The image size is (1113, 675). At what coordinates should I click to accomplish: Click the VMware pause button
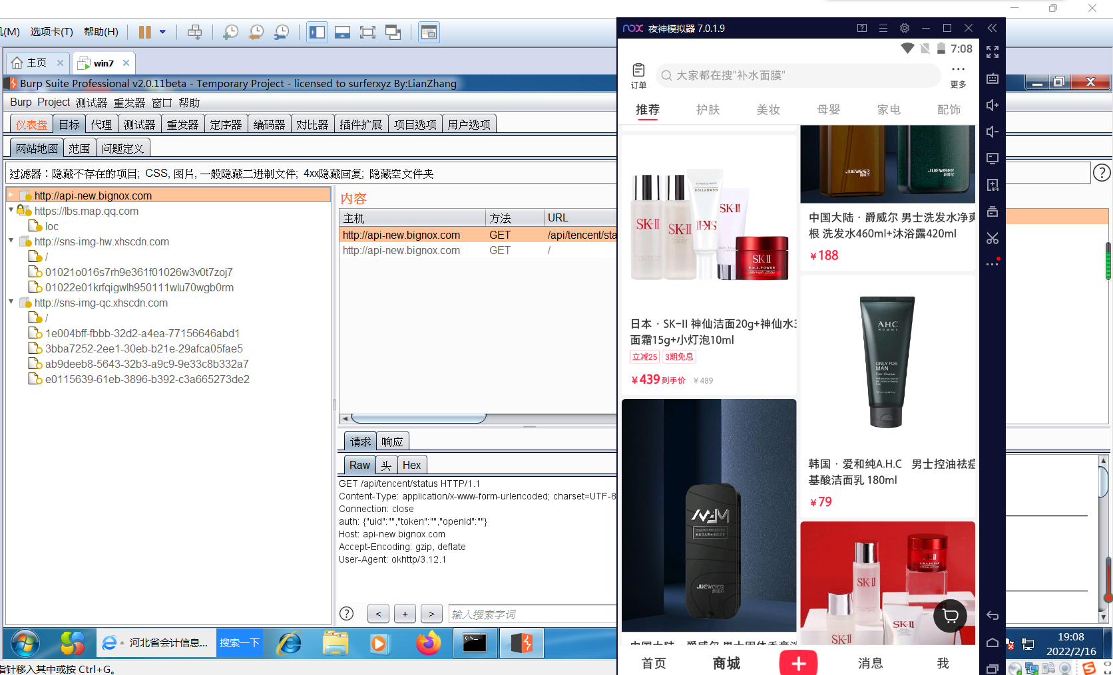click(x=145, y=32)
